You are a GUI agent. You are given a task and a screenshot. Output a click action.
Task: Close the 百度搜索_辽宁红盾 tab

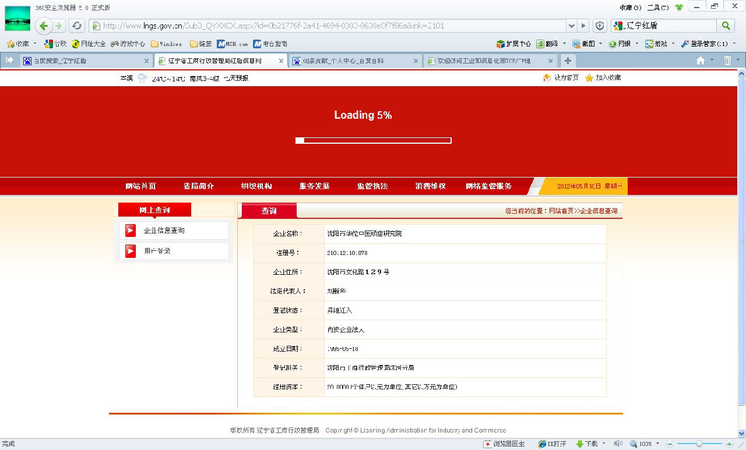[x=146, y=61]
